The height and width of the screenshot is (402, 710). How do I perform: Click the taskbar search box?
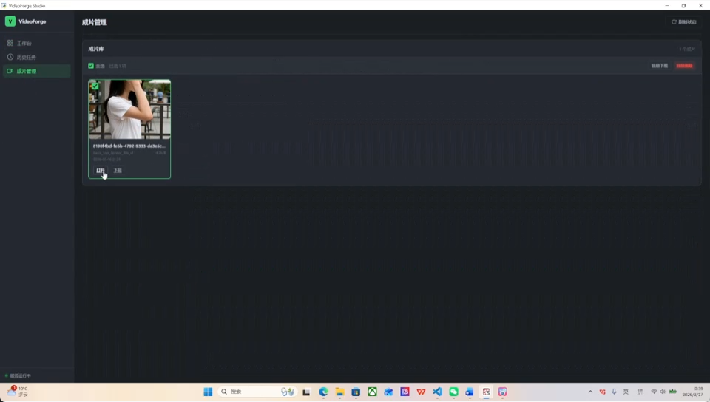coord(257,392)
